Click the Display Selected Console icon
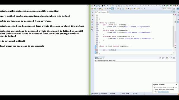The height and width of the screenshot is (100, 179). (x=163, y=58)
